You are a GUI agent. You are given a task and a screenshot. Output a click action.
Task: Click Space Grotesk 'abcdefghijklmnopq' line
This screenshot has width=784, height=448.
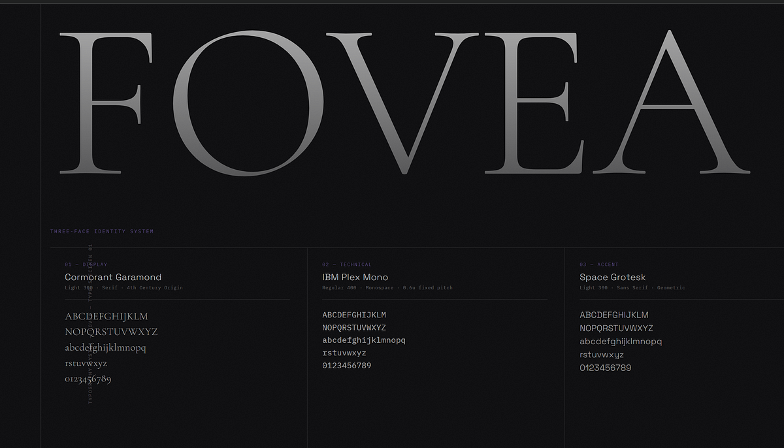621,342
